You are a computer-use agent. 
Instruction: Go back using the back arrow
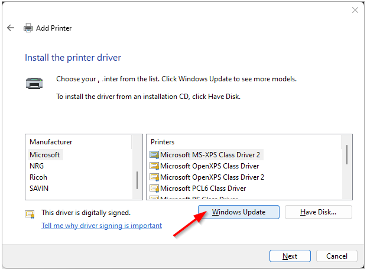pyautogui.click(x=11, y=28)
